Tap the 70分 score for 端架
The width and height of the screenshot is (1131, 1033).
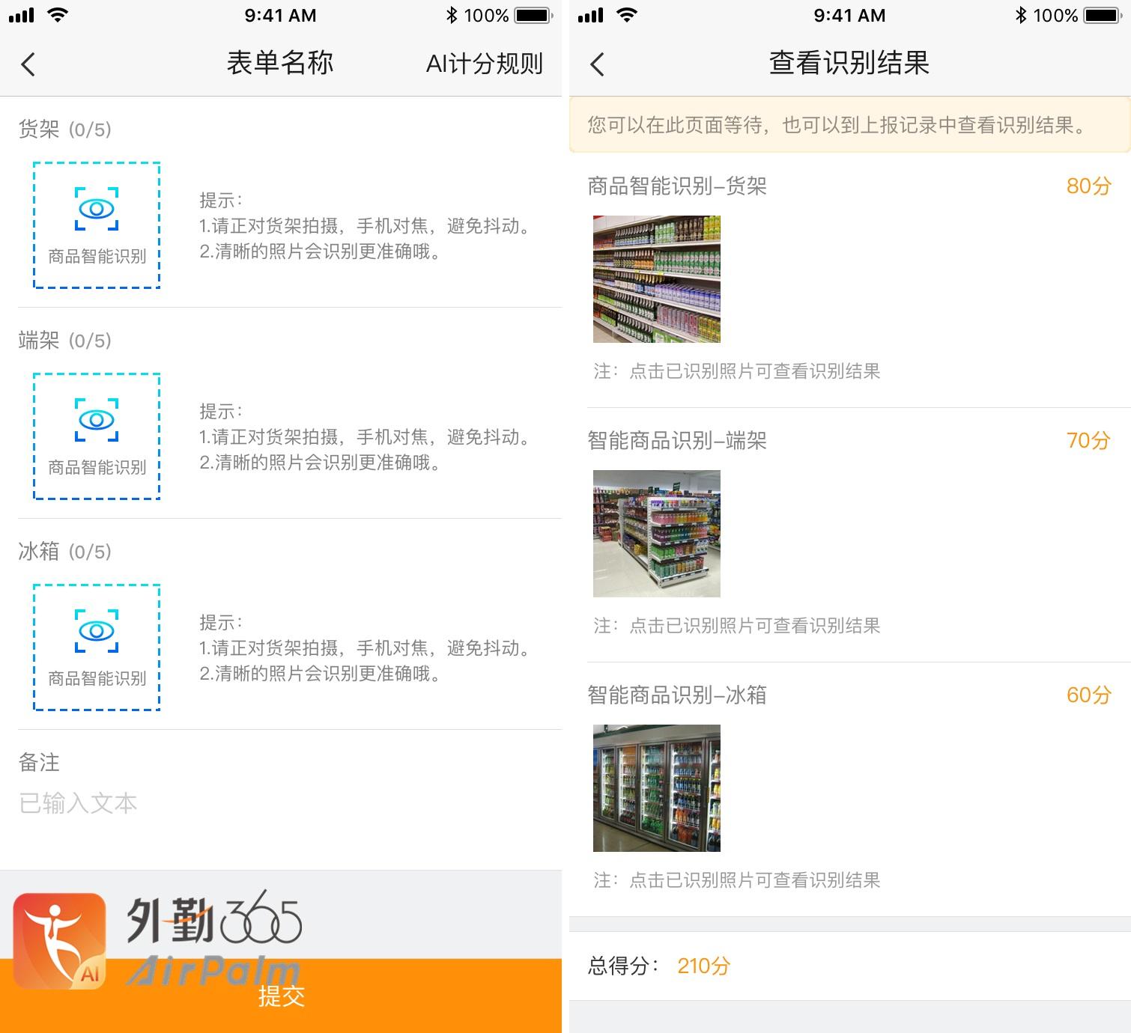pyautogui.click(x=1088, y=440)
